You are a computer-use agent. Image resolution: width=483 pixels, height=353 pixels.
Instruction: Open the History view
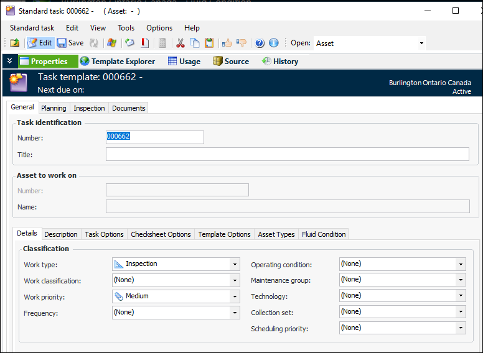280,62
